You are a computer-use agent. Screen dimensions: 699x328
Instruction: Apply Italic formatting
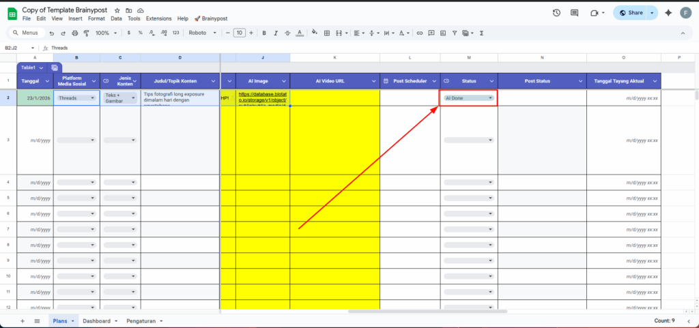point(274,33)
